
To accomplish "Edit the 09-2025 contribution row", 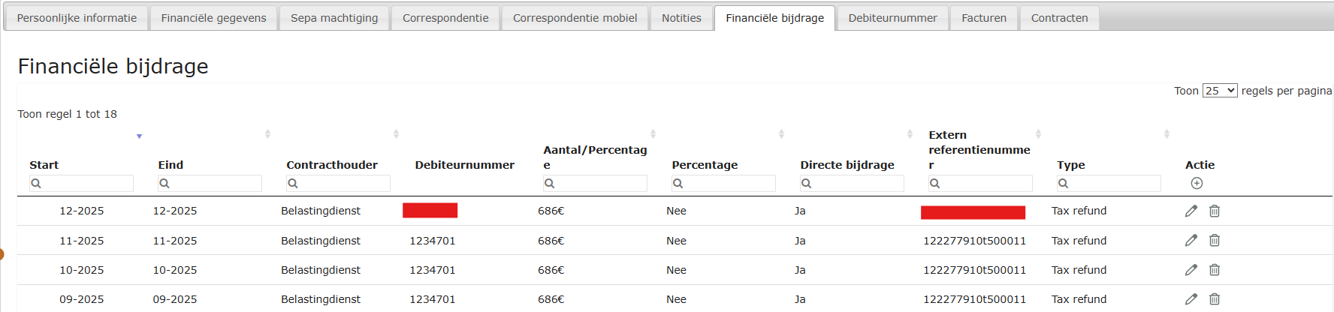I will coord(1191,299).
